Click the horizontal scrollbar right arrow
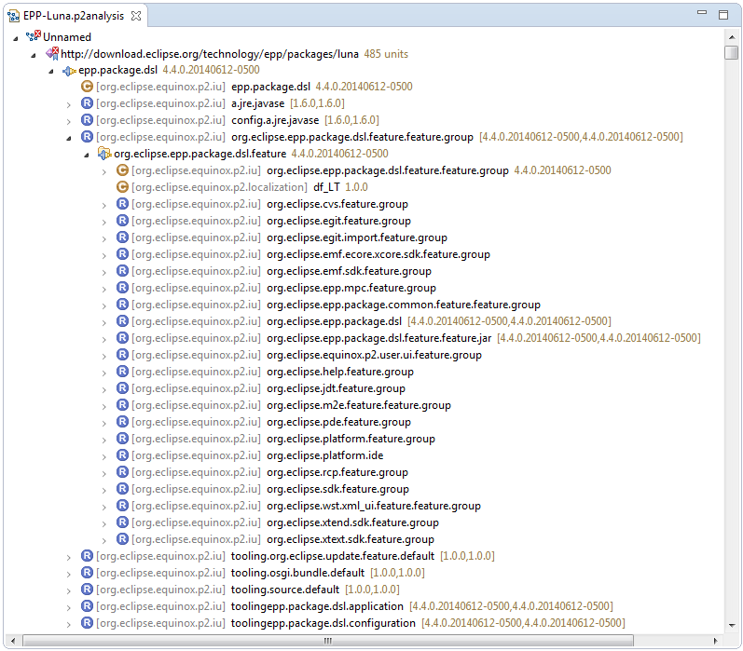The width and height of the screenshot is (743, 651). [x=715, y=641]
